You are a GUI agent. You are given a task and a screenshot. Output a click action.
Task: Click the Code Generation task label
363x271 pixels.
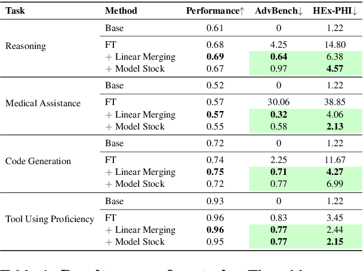point(38,161)
